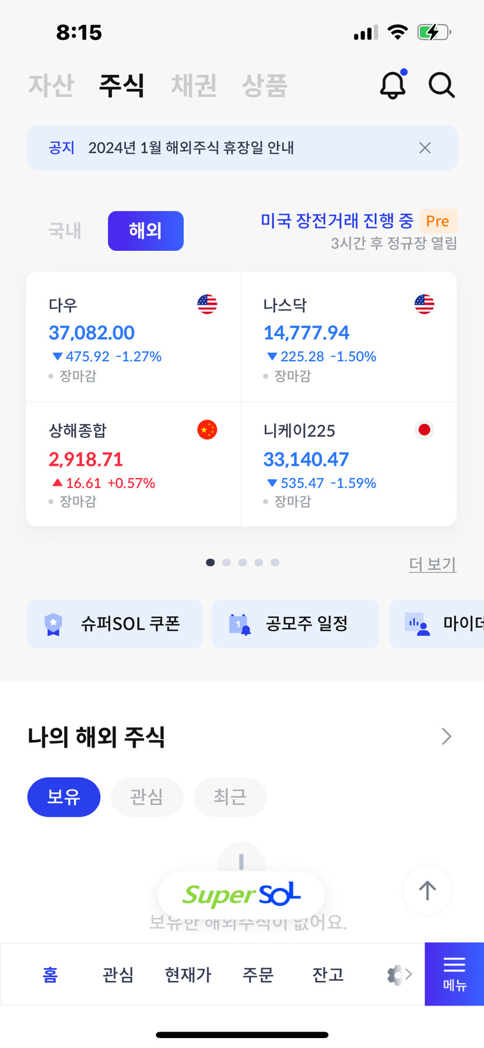Viewport: 484px width, 1048px height.
Task: Open the 나스닥 index card
Action: (349, 337)
